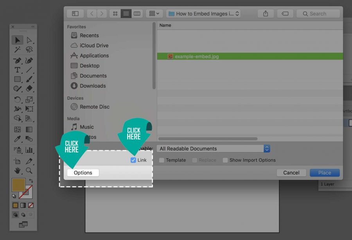
Task: Open the Finder item arrangement menu
Action: [154, 13]
